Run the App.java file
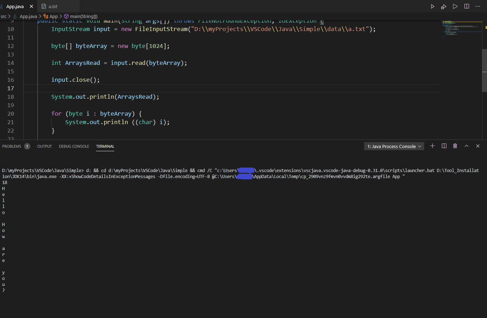 pos(432,6)
